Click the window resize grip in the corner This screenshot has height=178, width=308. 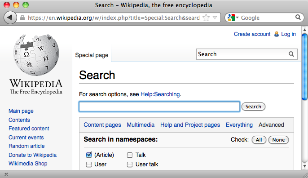tap(305, 175)
